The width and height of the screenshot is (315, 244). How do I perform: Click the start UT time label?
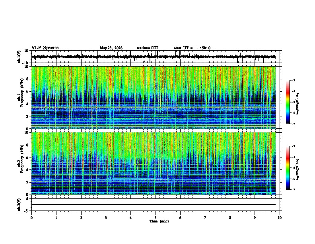click(x=192, y=48)
